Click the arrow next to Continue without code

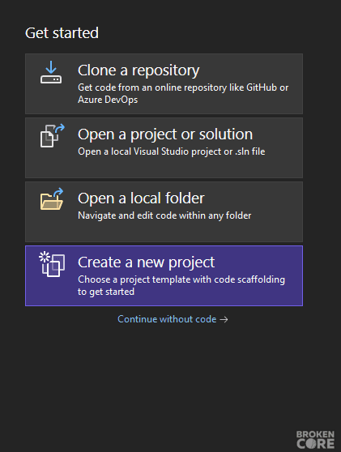click(224, 319)
